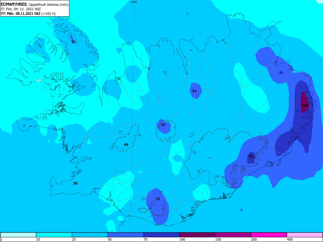Click the 57 mm value on central glacier
This screenshot has width=323, height=242.
(x=163, y=125)
